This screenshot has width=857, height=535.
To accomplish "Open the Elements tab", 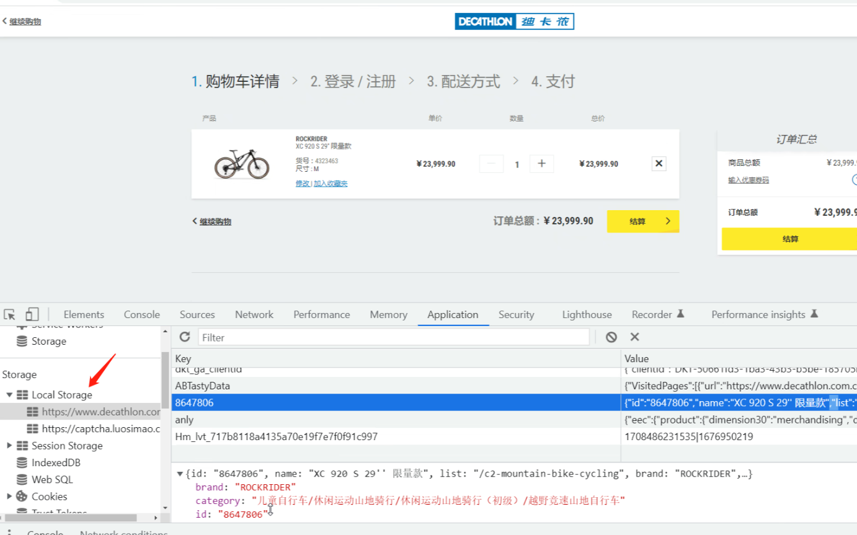I will [84, 314].
